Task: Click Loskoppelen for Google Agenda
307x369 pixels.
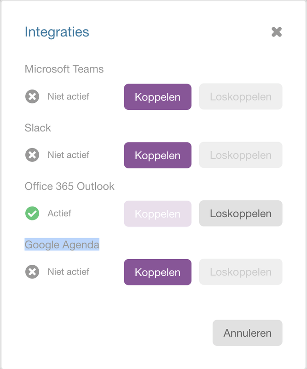Action: (241, 272)
